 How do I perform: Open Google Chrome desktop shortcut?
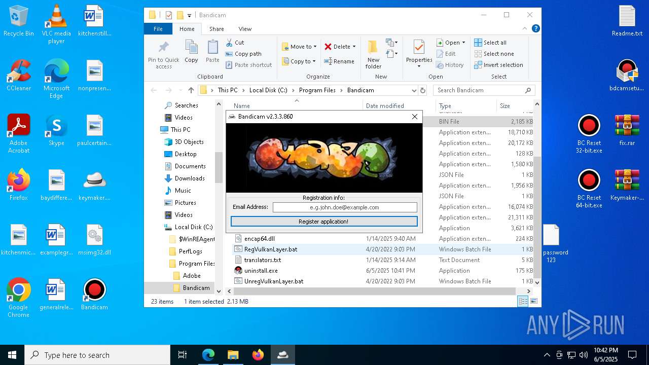pos(18,298)
